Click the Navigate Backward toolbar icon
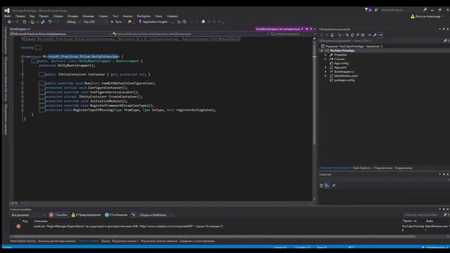The width and height of the screenshot is (450, 253). [x=9, y=22]
